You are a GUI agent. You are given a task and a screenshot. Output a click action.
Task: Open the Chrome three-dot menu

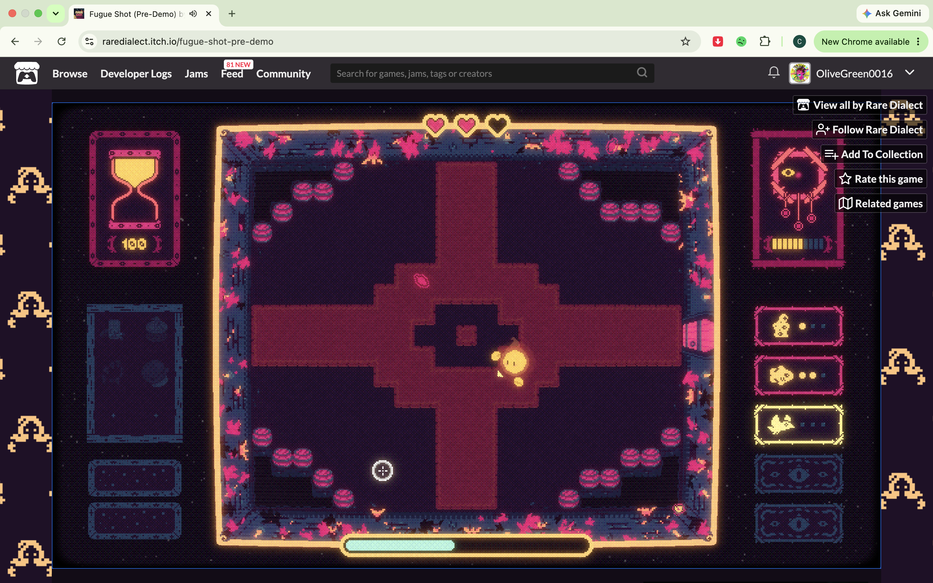(x=918, y=42)
